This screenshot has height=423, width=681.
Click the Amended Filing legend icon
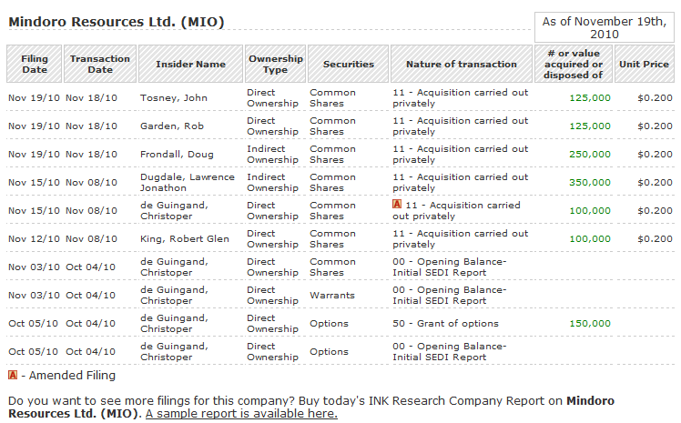pyautogui.click(x=12, y=375)
